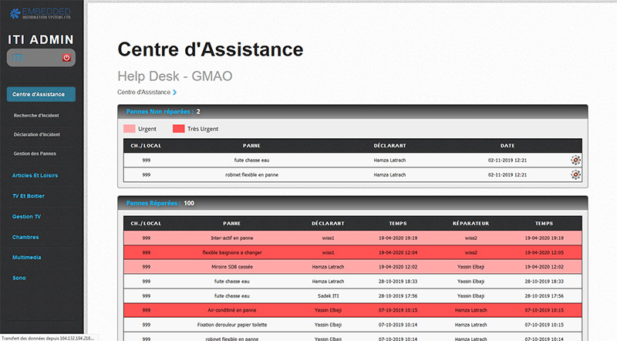Open the Multimedia sidebar section
The image size is (617, 341).
(x=26, y=257)
